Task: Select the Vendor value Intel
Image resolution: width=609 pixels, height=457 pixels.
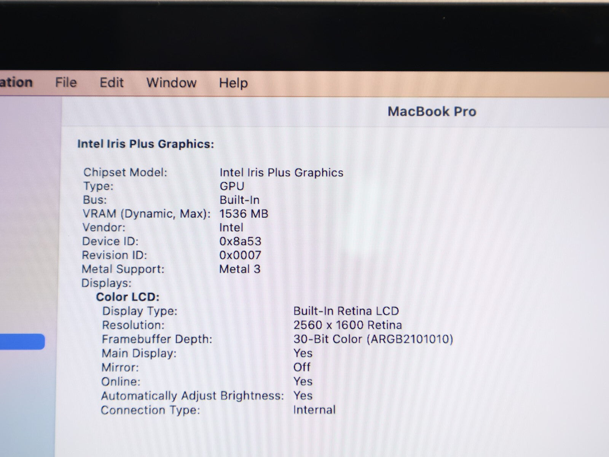Action: (x=231, y=228)
